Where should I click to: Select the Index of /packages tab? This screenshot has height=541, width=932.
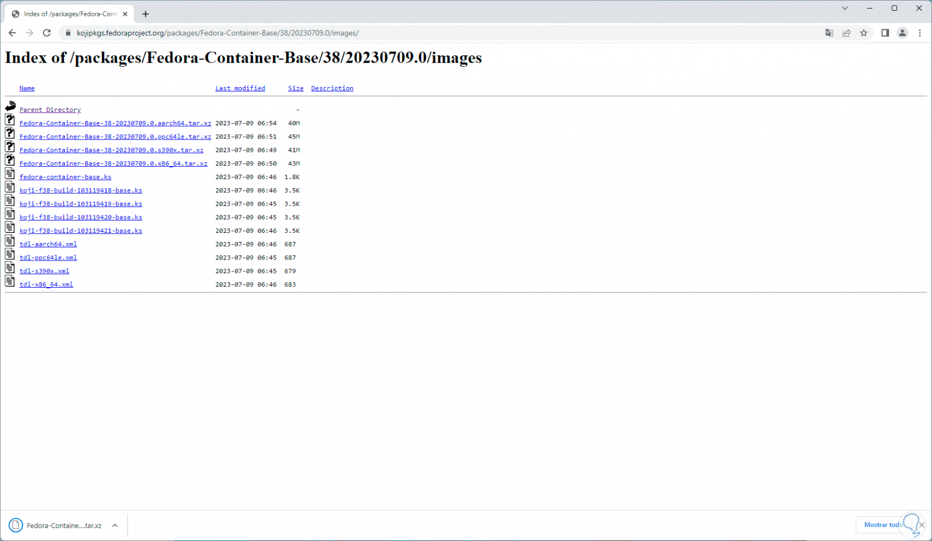69,14
